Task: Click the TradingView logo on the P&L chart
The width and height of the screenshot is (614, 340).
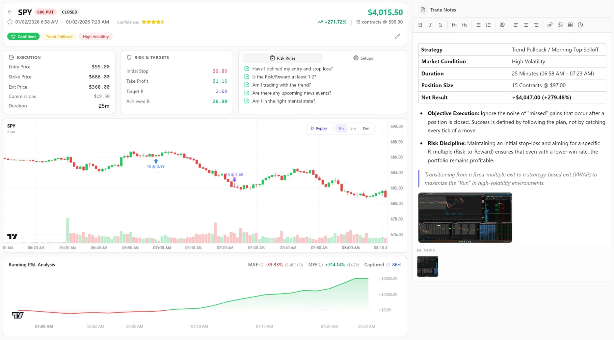Action: click(18, 315)
